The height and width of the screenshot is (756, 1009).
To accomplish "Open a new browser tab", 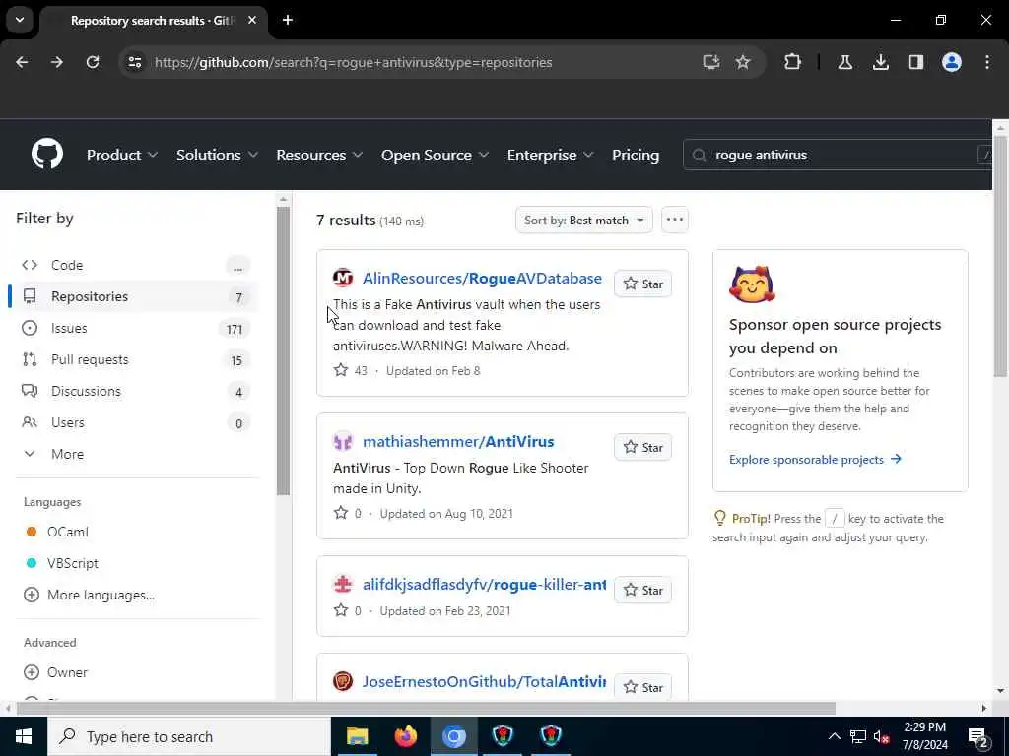I will pos(288,20).
